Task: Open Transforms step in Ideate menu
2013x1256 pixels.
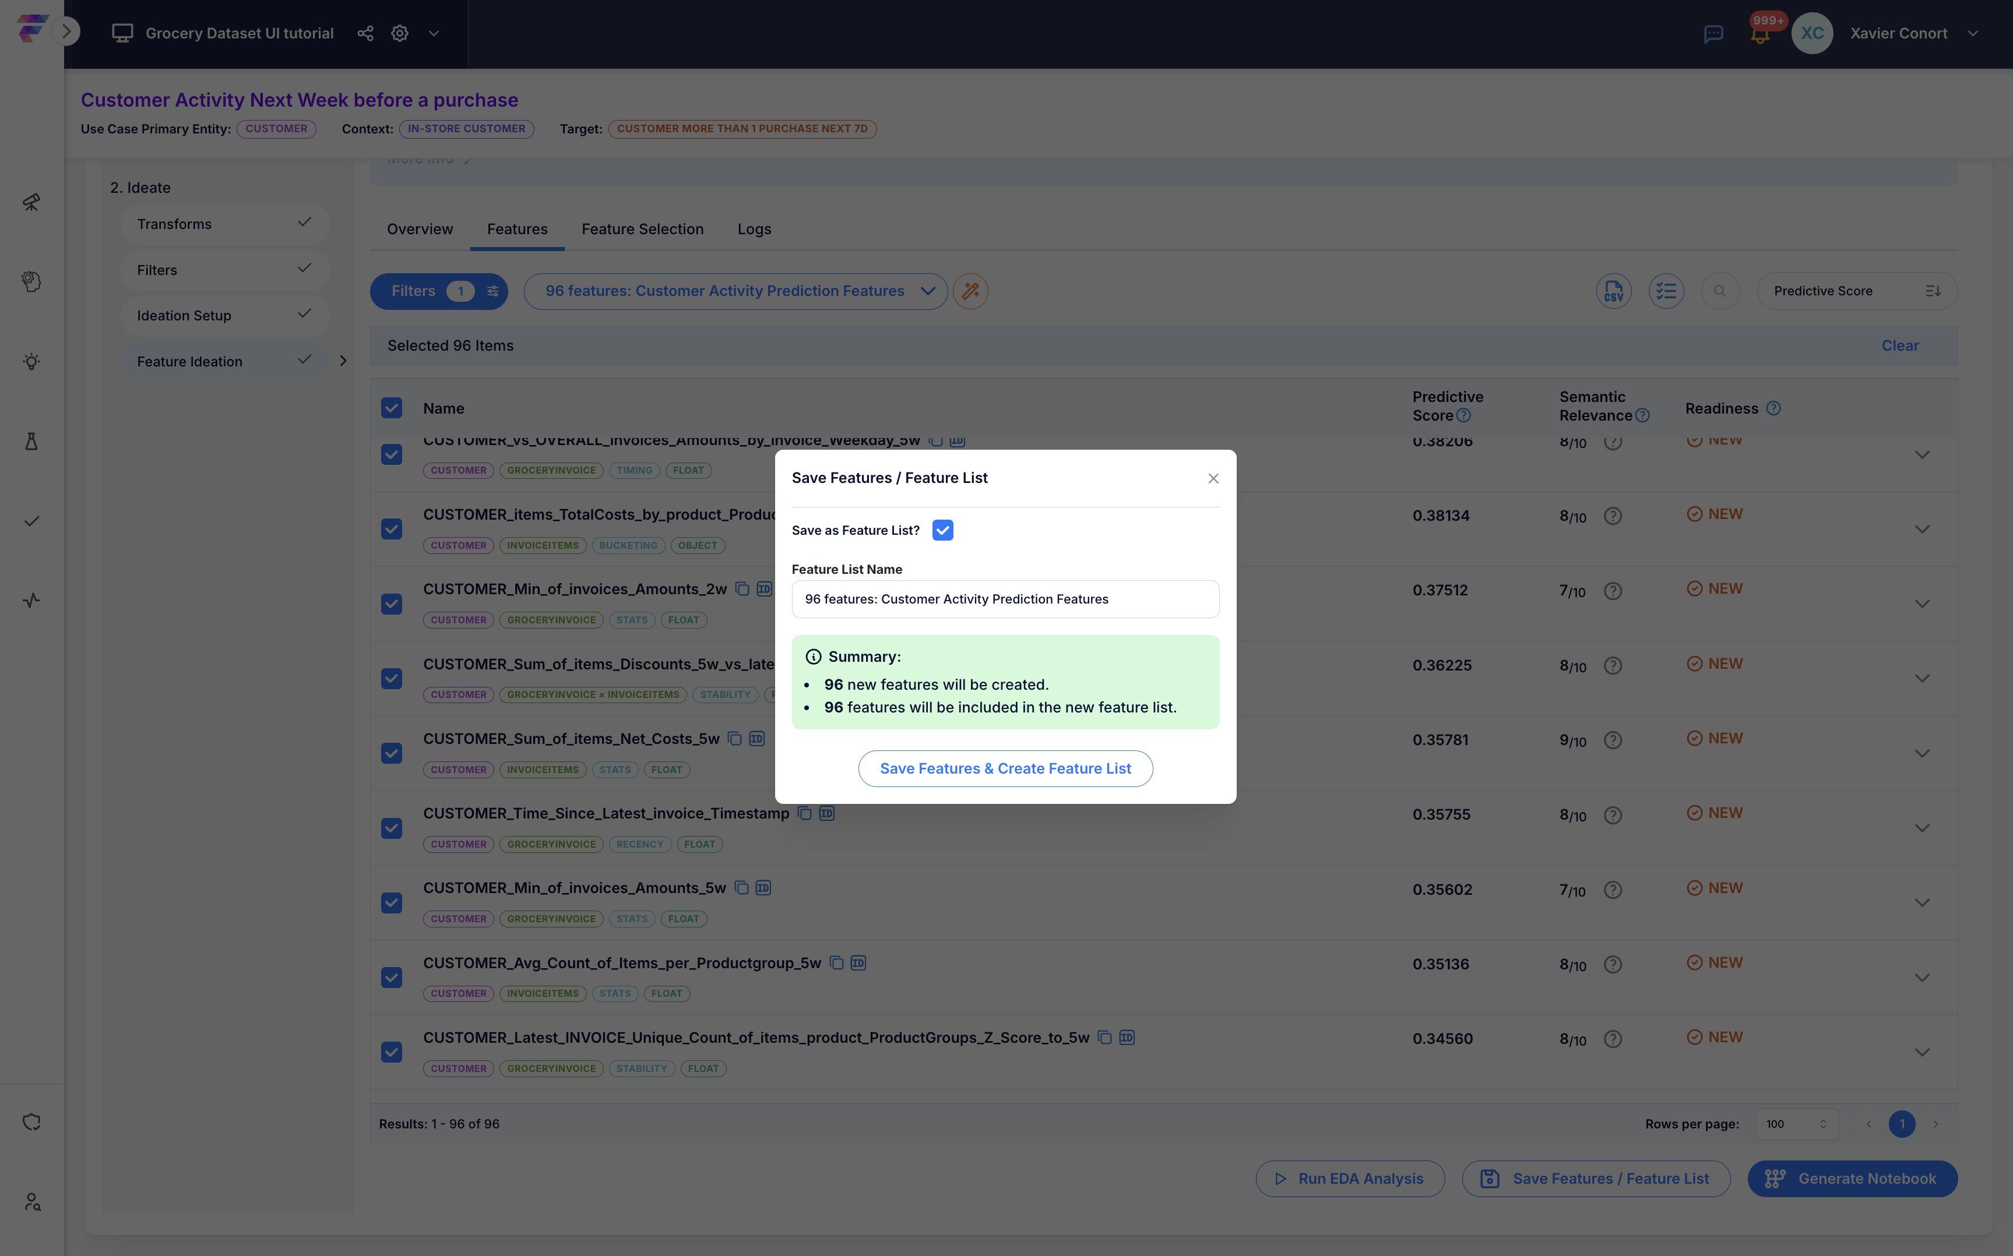Action: click(224, 224)
